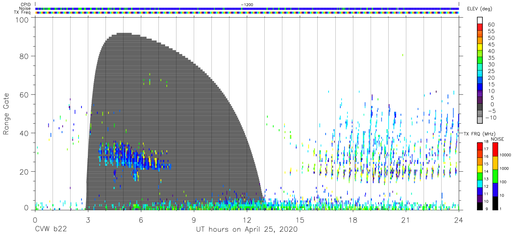
Task: Click the '100' tick on Range Gate axis
Action: tap(23, 19)
